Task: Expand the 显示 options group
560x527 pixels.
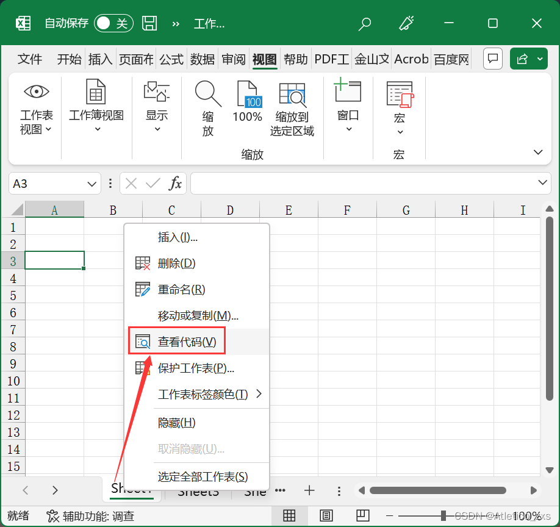Action: [x=157, y=106]
